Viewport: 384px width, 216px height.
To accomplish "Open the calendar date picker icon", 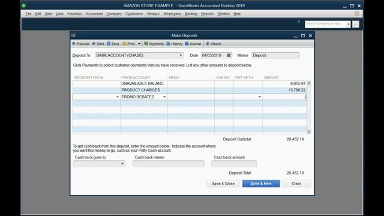I will 229,55.
